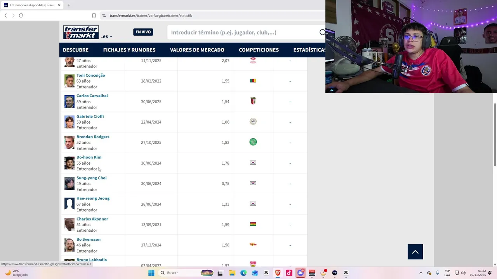
Task: Click Gabriele Cioffi's club crest
Action: [x=253, y=121]
